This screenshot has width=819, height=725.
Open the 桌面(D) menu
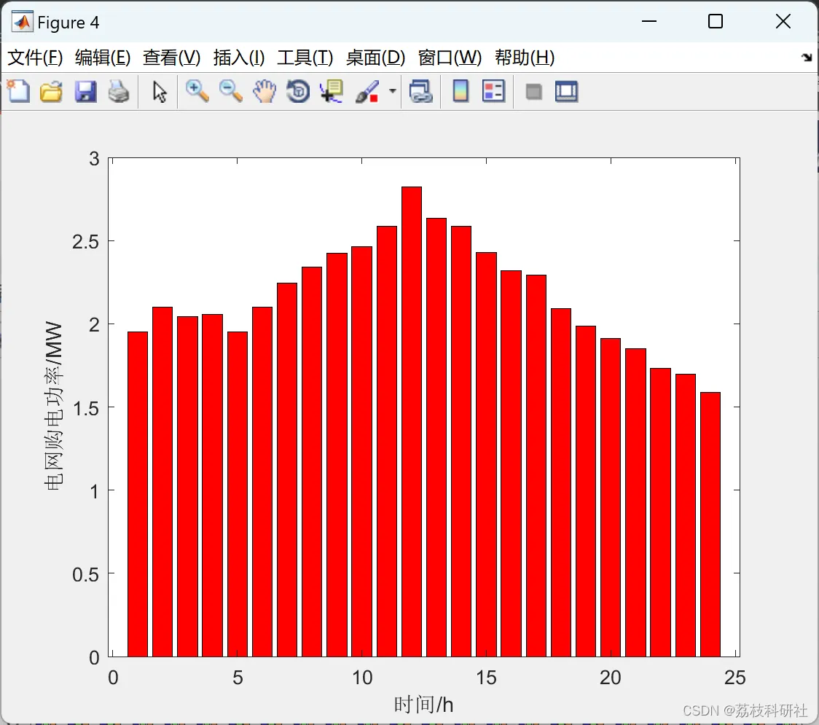(x=375, y=58)
